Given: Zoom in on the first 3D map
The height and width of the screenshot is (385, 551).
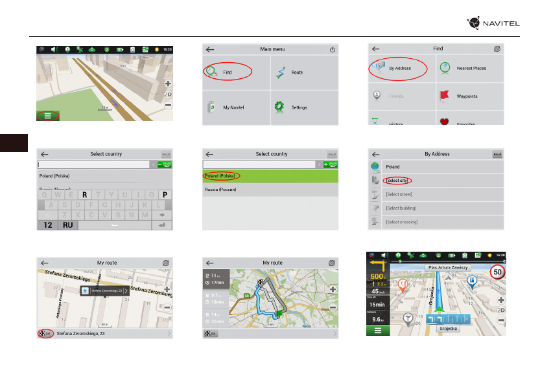Looking at the screenshot, I should click(x=168, y=83).
